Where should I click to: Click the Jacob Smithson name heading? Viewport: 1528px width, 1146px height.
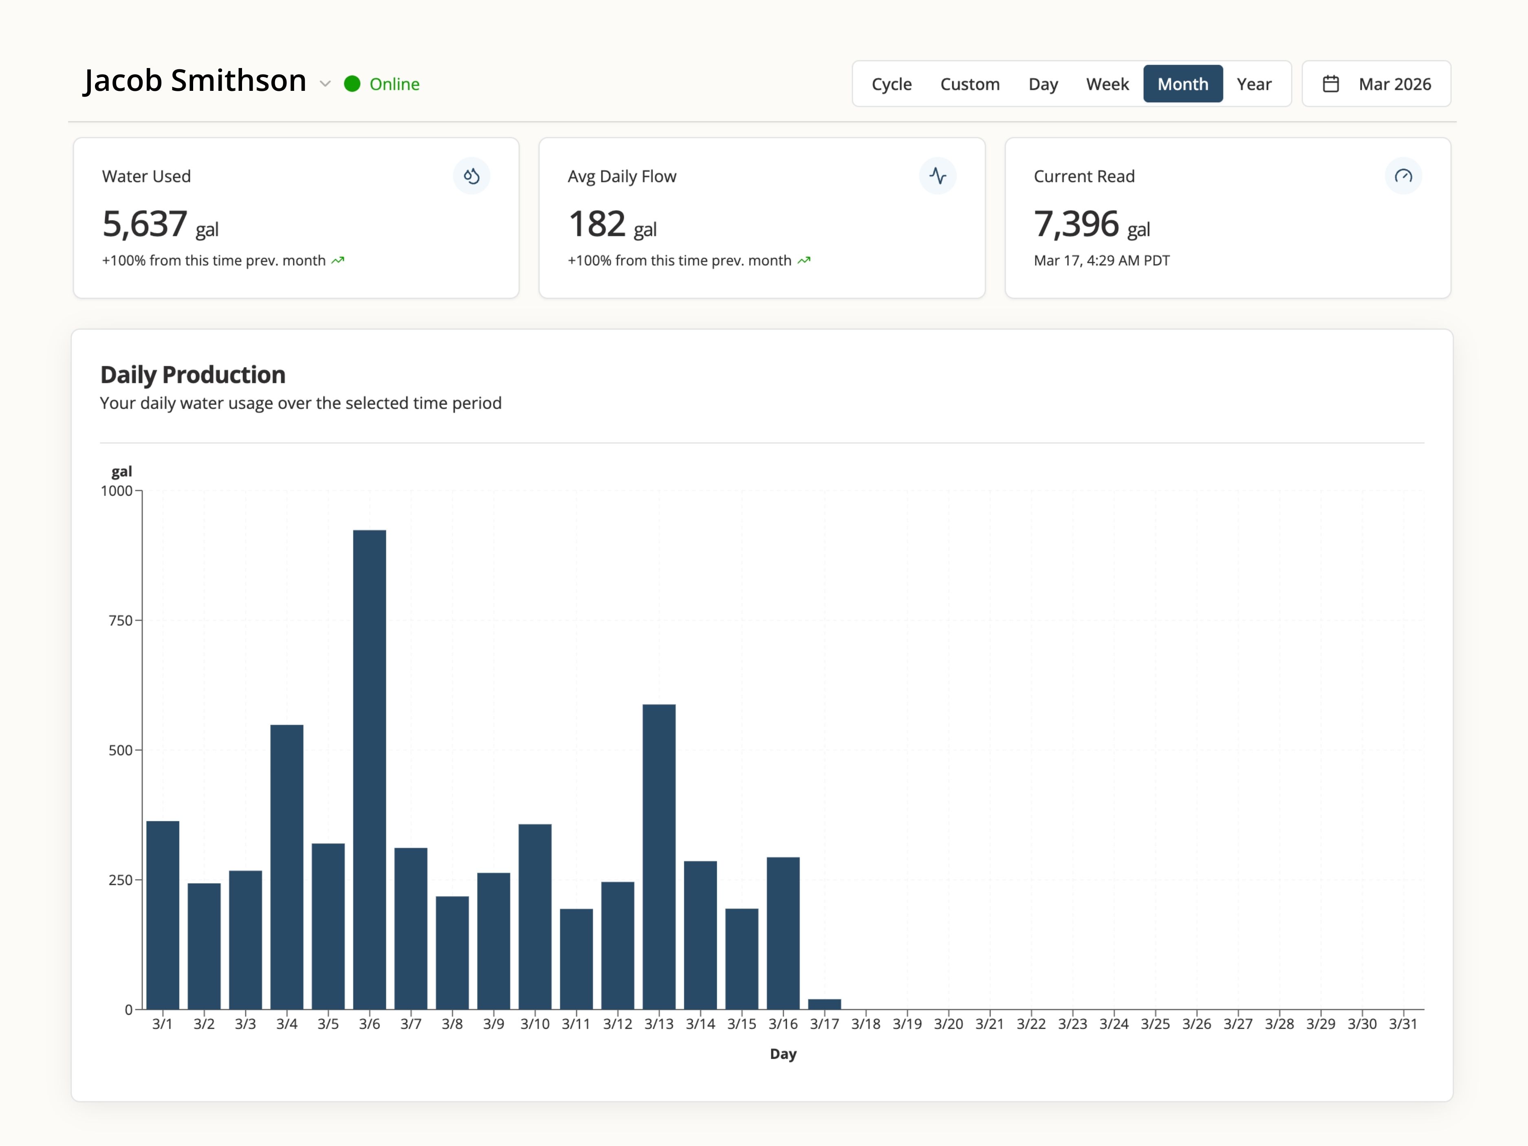pyautogui.click(x=195, y=81)
